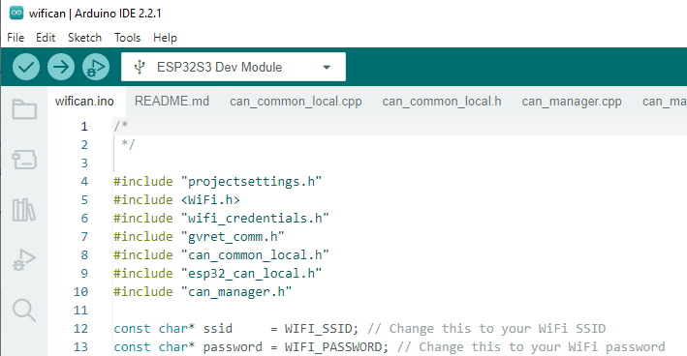Click the "gvret_comm.h" include text
687x356 pixels.
click(233, 237)
